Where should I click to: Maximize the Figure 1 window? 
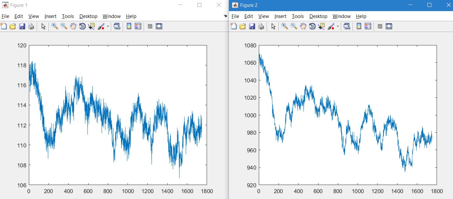coord(199,5)
